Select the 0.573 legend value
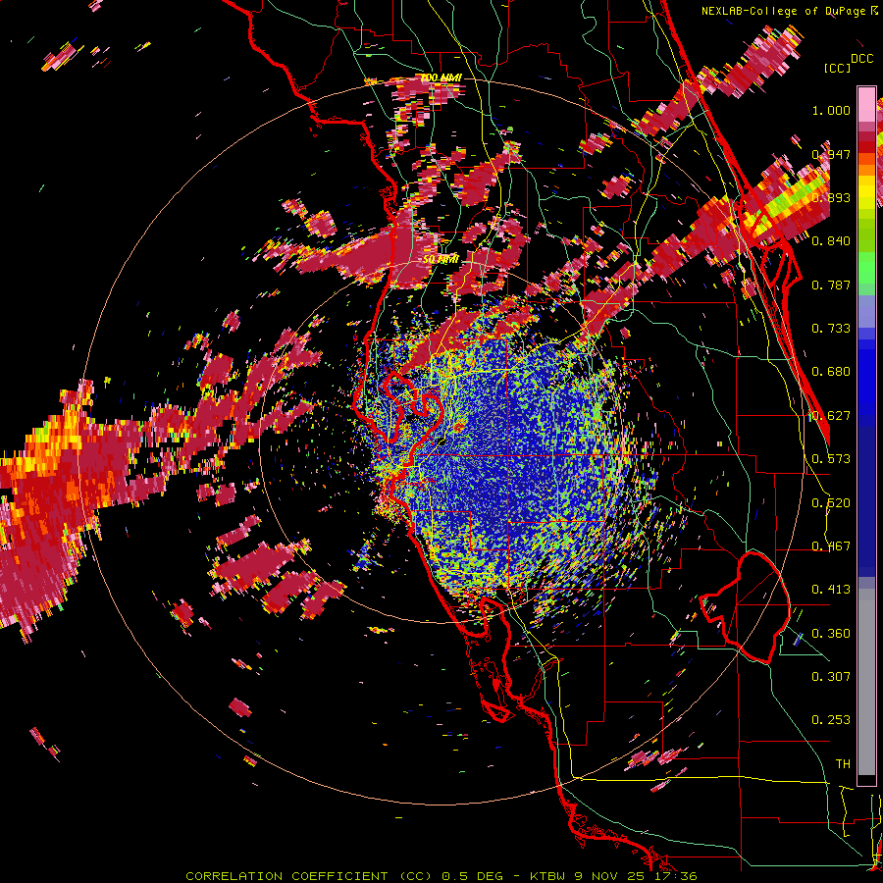 (831, 459)
